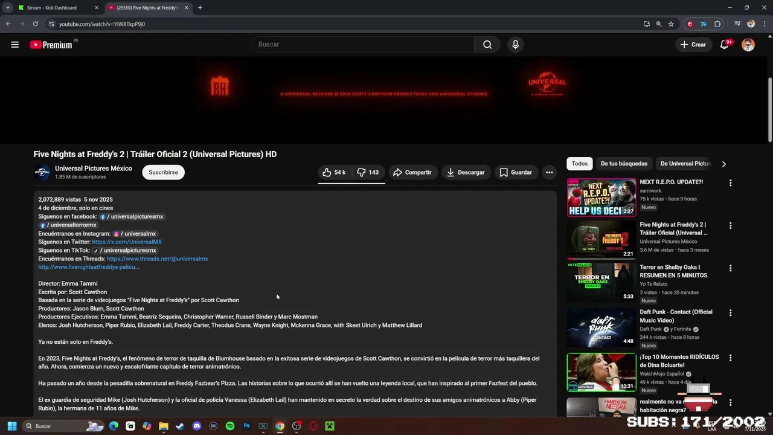Bookmark page with star icon
This screenshot has height=435, width=773.
[x=671, y=24]
